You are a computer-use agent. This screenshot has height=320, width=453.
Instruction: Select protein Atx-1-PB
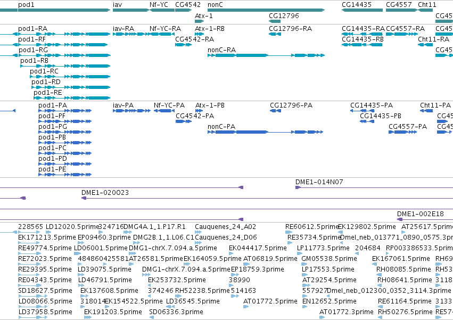coord(210,105)
